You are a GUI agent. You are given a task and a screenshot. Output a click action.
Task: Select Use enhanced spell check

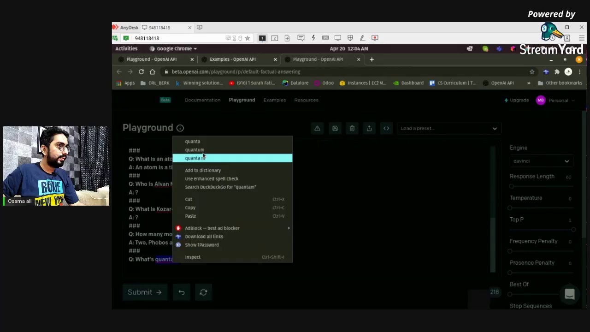click(232, 178)
